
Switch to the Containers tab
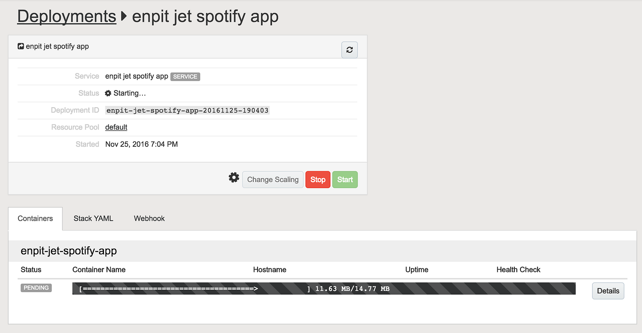tap(35, 219)
